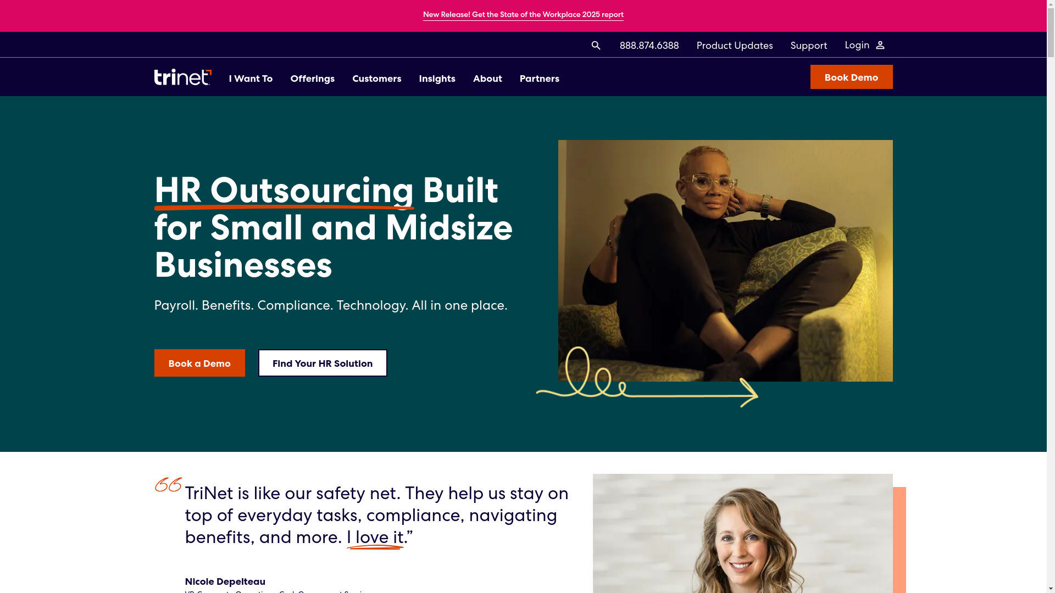Click the Book a Demo hero button
This screenshot has width=1055, height=593.
199,363
